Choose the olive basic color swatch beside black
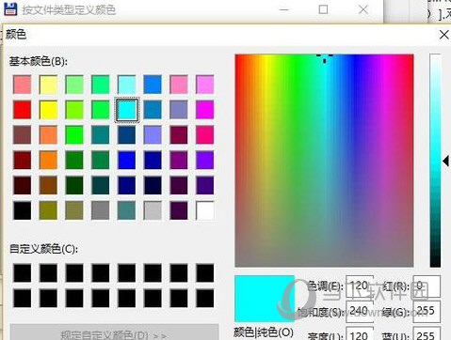This screenshot has width=451, height=340. pos(48,210)
